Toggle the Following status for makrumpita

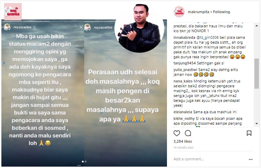[221, 12]
